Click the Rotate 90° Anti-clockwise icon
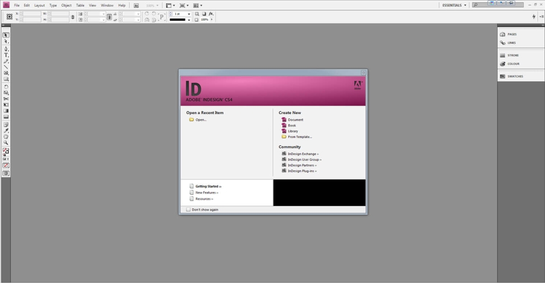 [154, 14]
